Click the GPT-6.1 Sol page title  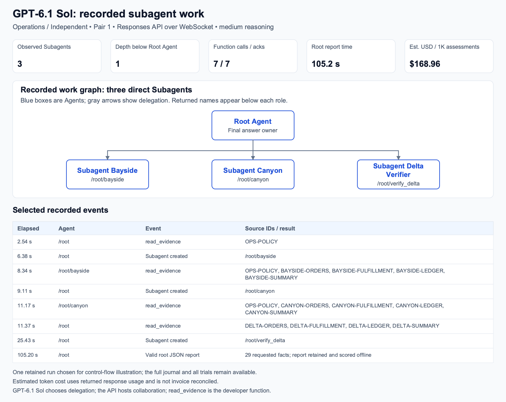pyautogui.click(x=108, y=14)
